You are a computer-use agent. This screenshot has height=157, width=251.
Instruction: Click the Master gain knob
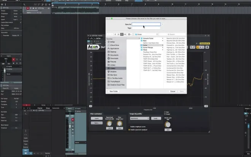click(x=168, y=125)
